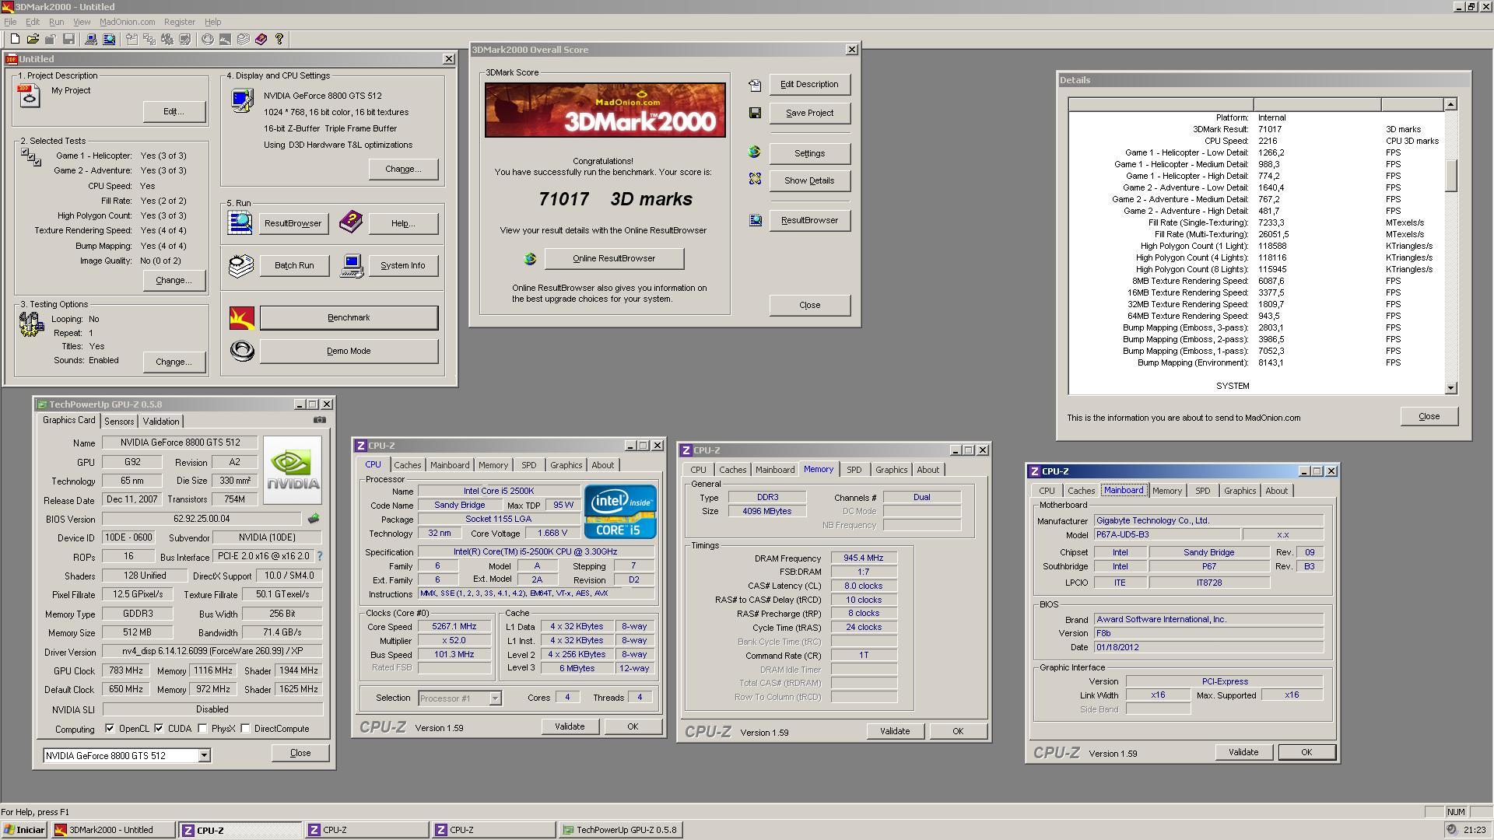1494x840 pixels.
Task: Open the MadOnion.com menu
Action: click(x=127, y=22)
